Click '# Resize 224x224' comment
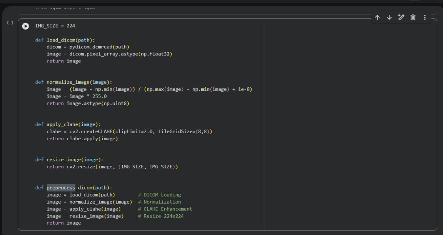 pyautogui.click(x=161, y=216)
